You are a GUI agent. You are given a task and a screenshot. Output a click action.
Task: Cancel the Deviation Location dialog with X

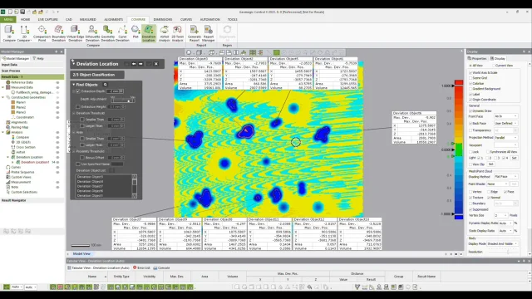(156, 64)
